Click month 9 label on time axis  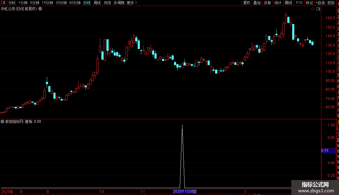[48, 191]
